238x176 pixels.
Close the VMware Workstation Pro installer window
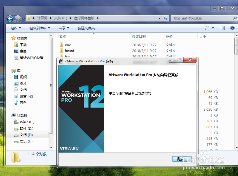[x=190, y=60]
